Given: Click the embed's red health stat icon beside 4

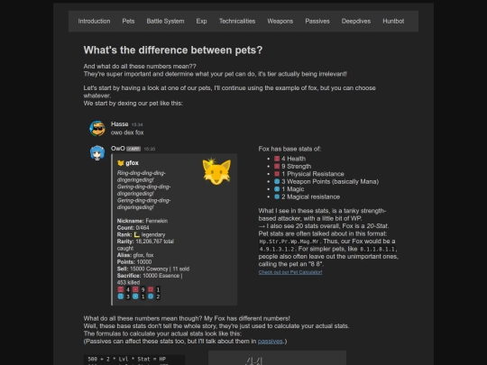Looking at the screenshot, I should coord(121,289).
